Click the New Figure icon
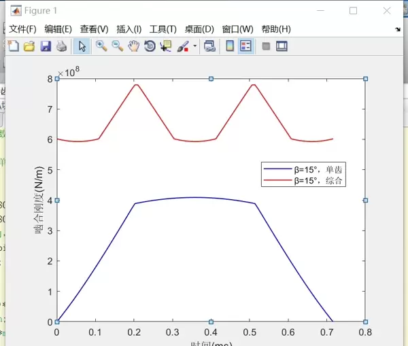The width and height of the screenshot is (408, 346). tap(14, 46)
